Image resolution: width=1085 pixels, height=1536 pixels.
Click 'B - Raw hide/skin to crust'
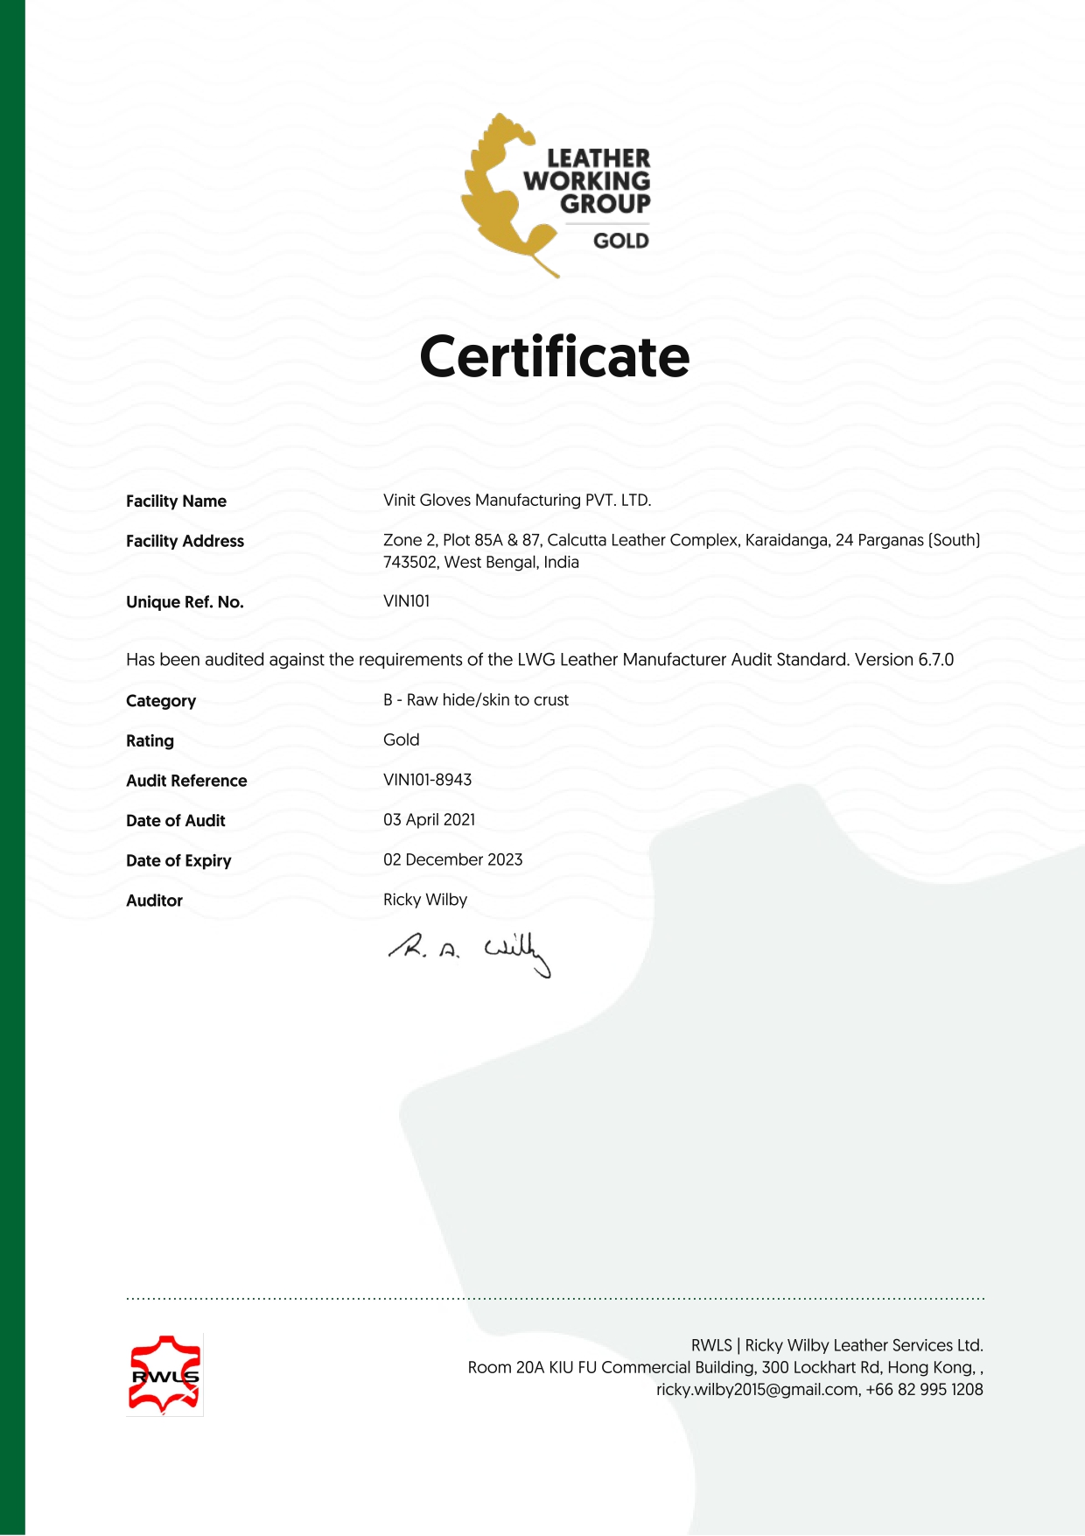pos(476,700)
